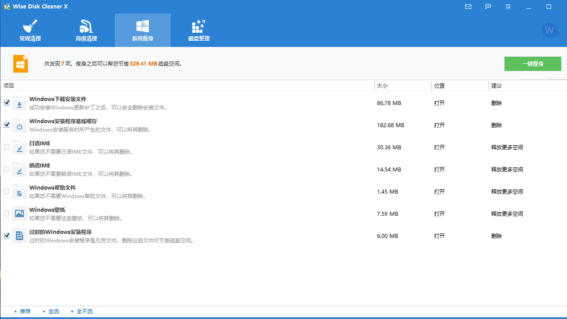Screen dimensions: 567x319
Task: Open the email/newsletter icon in the title bar
Action: click(x=468, y=6)
